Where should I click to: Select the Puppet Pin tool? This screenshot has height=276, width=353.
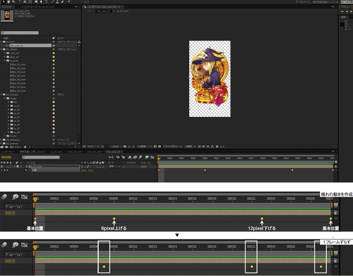tap(69, 2)
